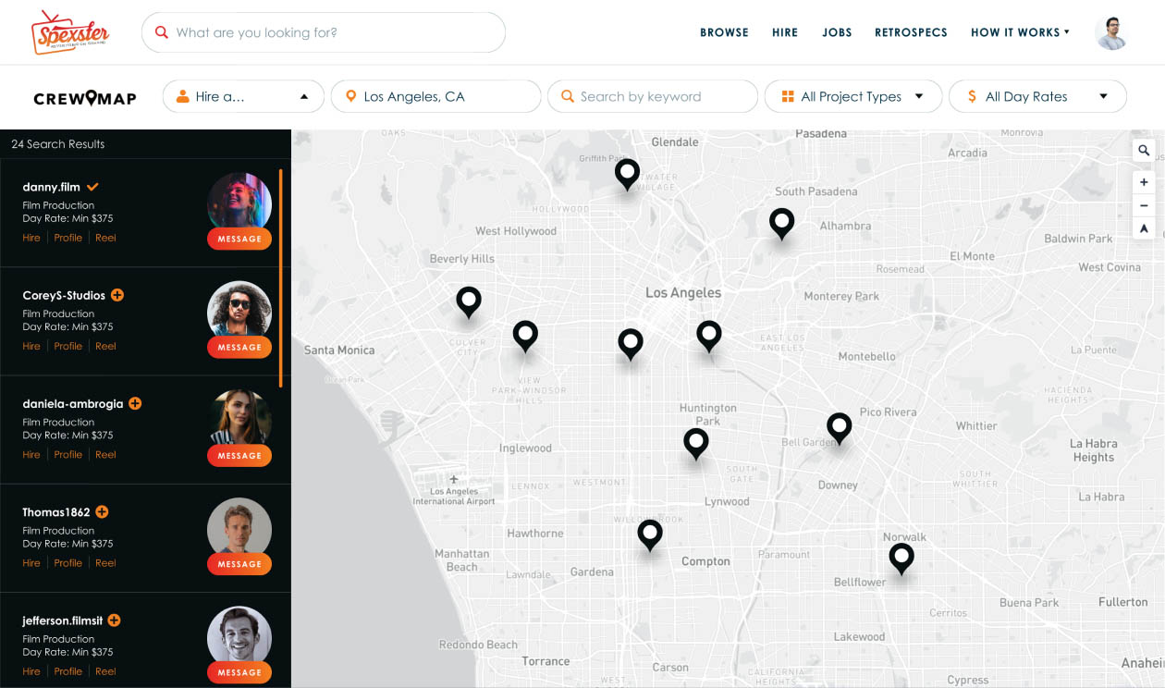Click the Search by keyword field
This screenshot has width=1165, height=688.
coord(653,96)
